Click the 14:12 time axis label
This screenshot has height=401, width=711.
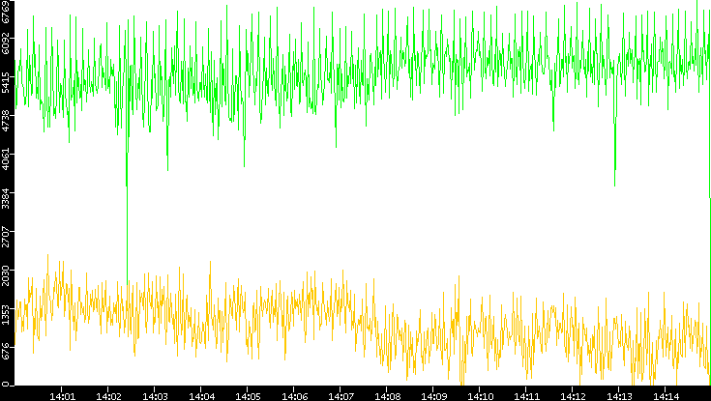[x=573, y=396]
